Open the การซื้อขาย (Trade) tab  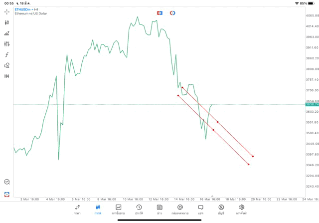click(x=118, y=210)
